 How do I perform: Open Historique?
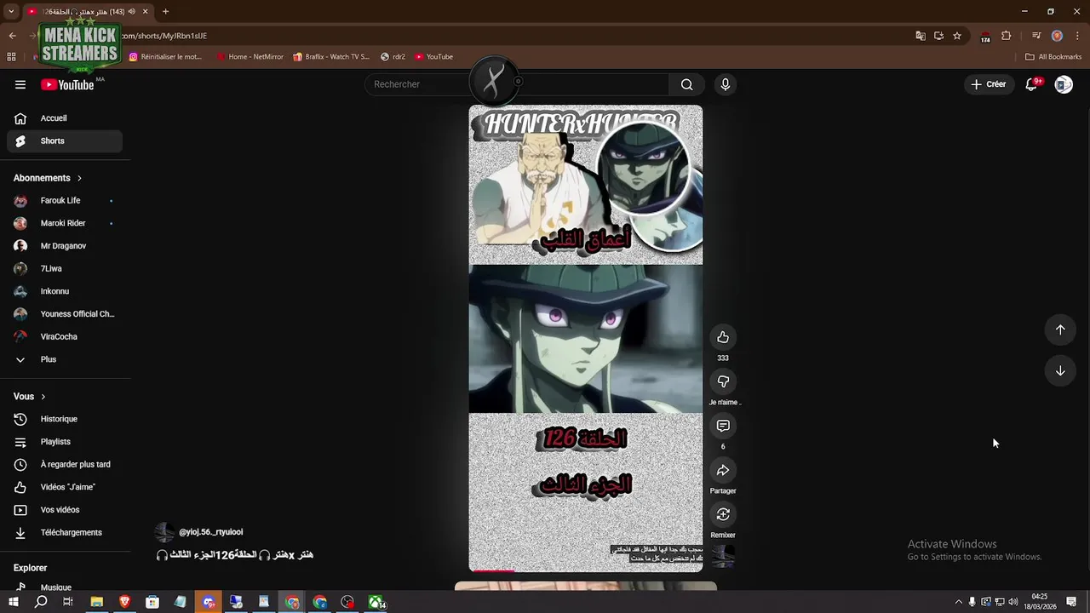(65, 419)
